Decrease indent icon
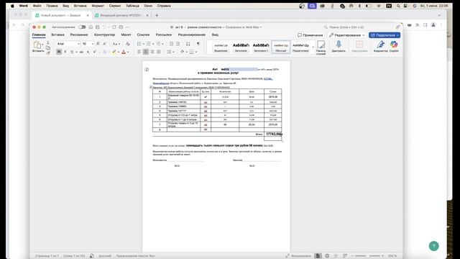The width and height of the screenshot is (460, 259). (171, 44)
